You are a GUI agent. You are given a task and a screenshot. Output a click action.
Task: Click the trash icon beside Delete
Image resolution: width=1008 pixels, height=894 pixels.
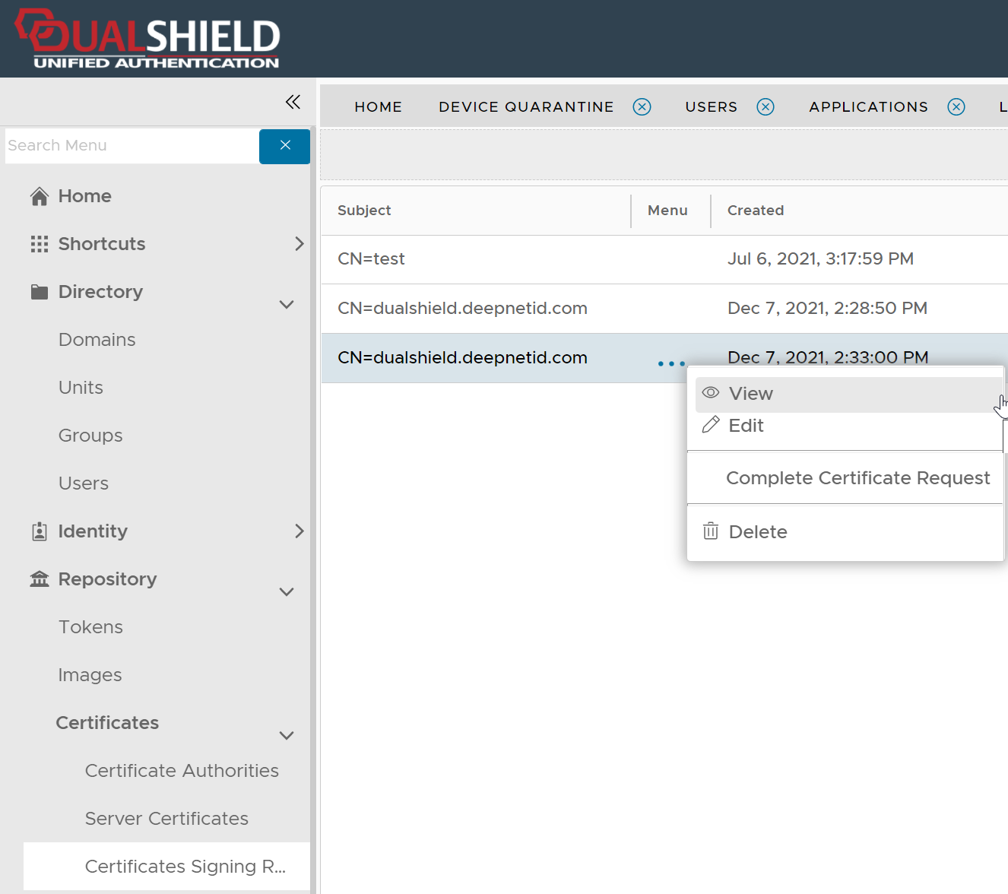point(711,531)
